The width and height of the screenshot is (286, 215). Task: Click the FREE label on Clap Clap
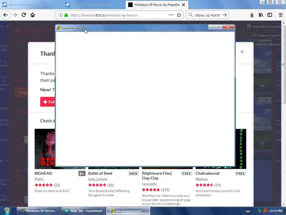(187, 174)
